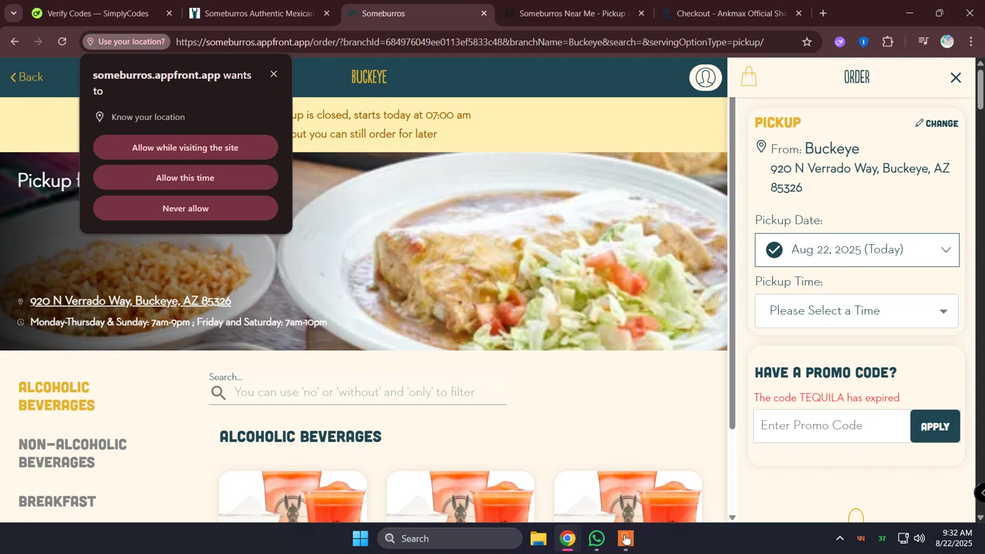Focus the Enter Promo Code field

[831, 426]
